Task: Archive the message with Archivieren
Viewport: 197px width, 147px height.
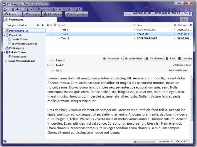Action: [x=154, y=59]
